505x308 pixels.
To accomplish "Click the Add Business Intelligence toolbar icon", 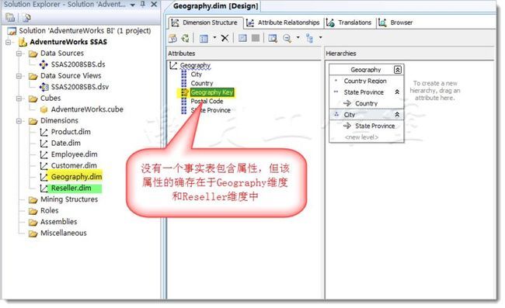I will click(x=172, y=38).
